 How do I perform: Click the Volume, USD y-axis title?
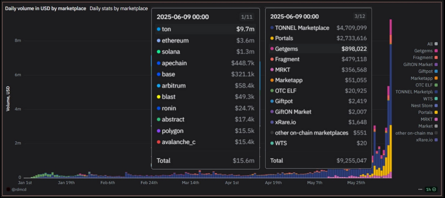[x=8, y=99]
